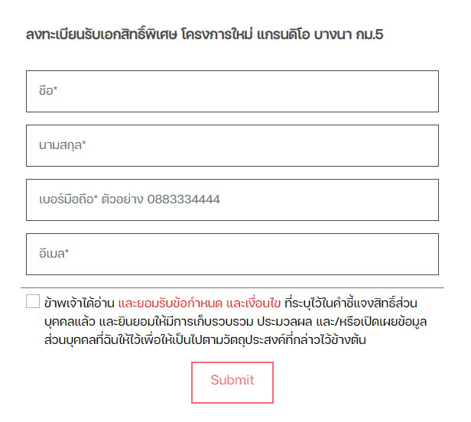Select the email address text box
The image size is (471, 422).
point(232,254)
